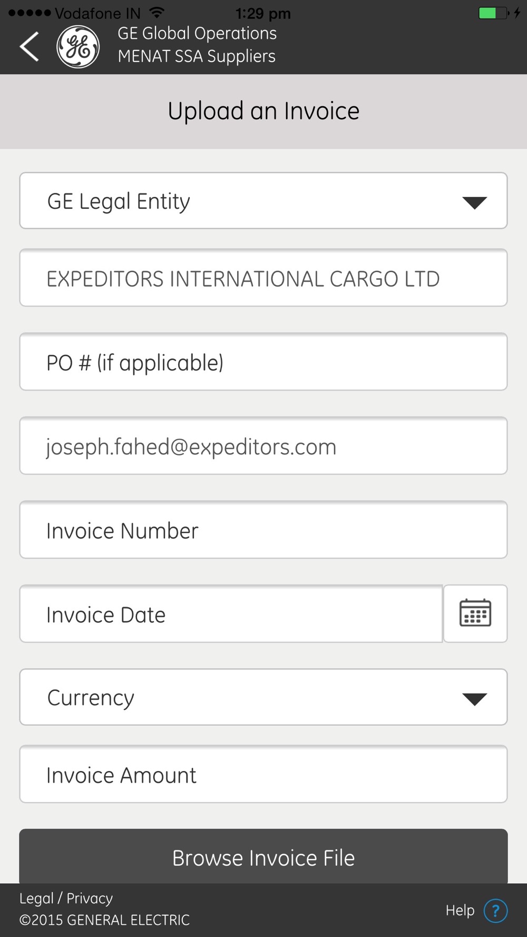Open the Help link text
The width and height of the screenshot is (527, 937).
[460, 910]
